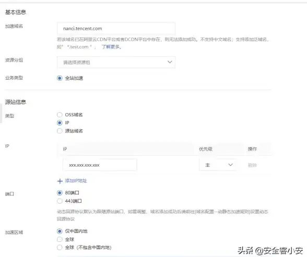This screenshot has height=257, width=307.
Task: Click the 类型 field label
Action: click(9, 116)
